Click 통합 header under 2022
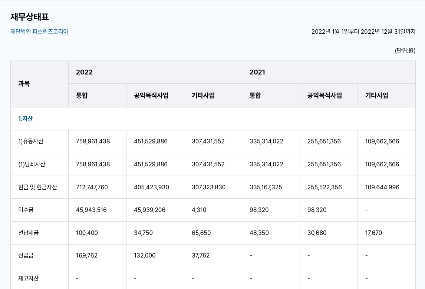The width and height of the screenshot is (425, 289). 82,95
